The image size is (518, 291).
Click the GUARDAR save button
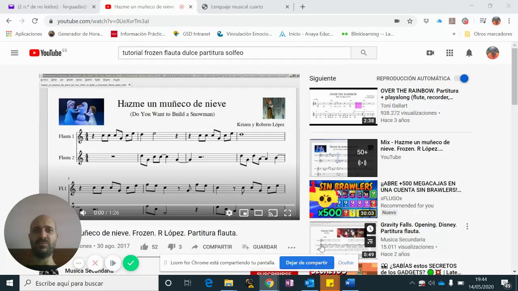pos(260,247)
